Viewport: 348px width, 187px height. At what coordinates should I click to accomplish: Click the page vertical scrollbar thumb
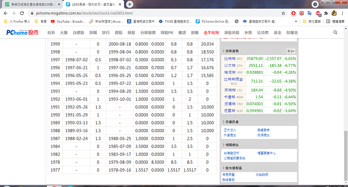click(346, 156)
